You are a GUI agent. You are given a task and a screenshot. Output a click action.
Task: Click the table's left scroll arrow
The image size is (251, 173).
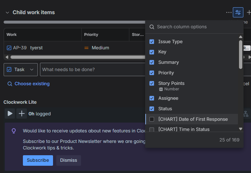click(x=7, y=57)
